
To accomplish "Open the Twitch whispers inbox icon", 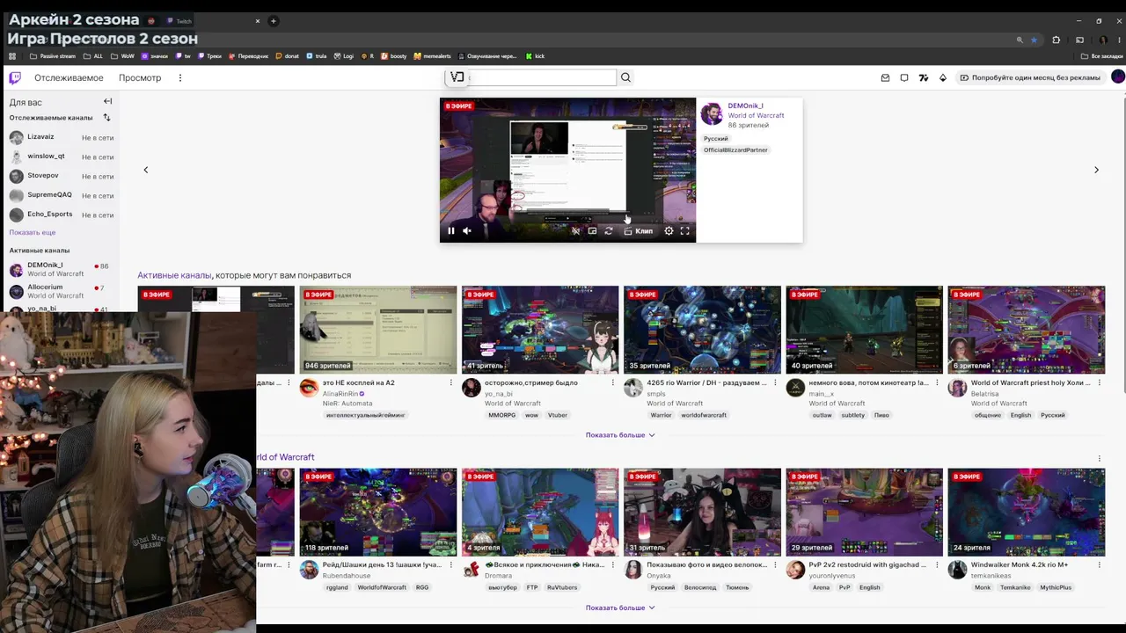I will pyautogui.click(x=885, y=77).
